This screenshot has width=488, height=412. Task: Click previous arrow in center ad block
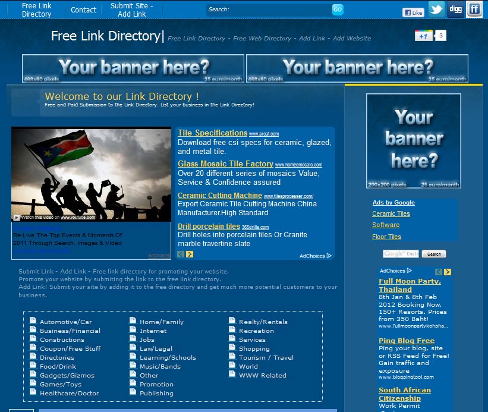tap(181, 254)
